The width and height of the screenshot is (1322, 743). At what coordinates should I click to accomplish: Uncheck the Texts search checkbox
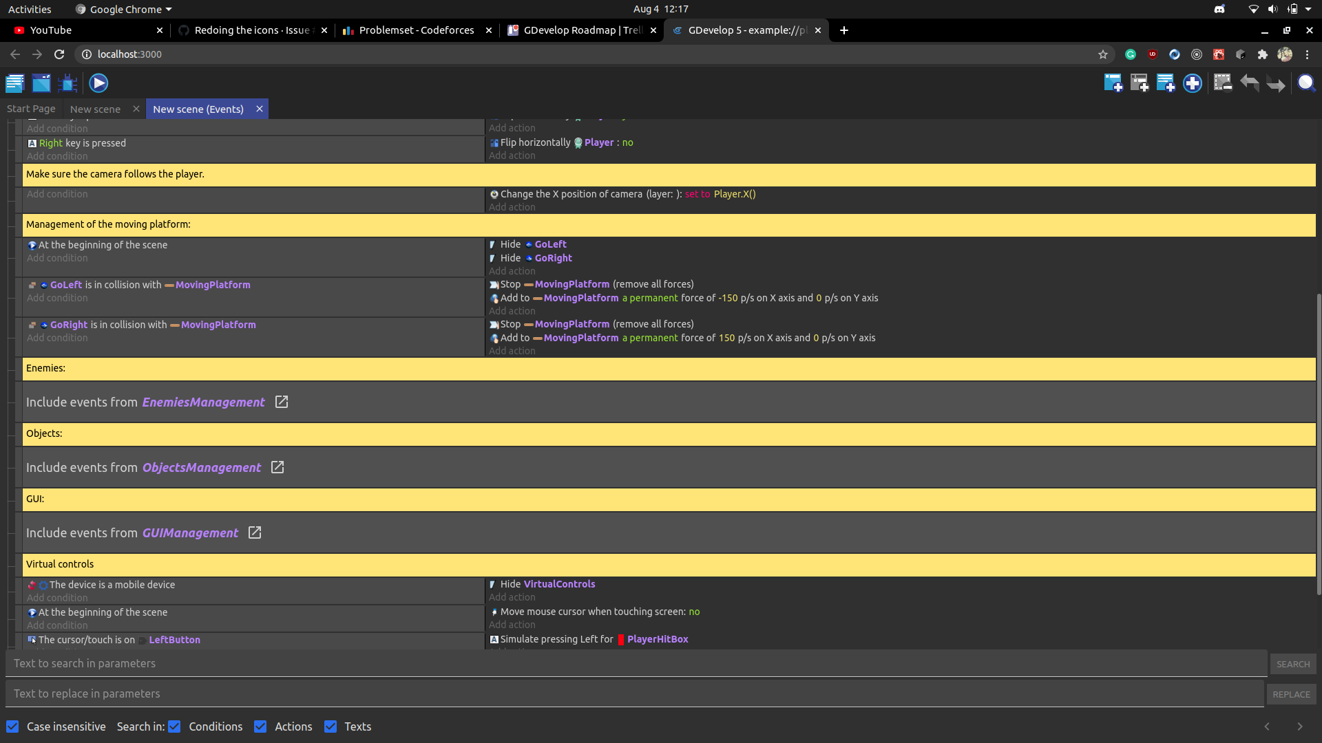click(x=330, y=726)
